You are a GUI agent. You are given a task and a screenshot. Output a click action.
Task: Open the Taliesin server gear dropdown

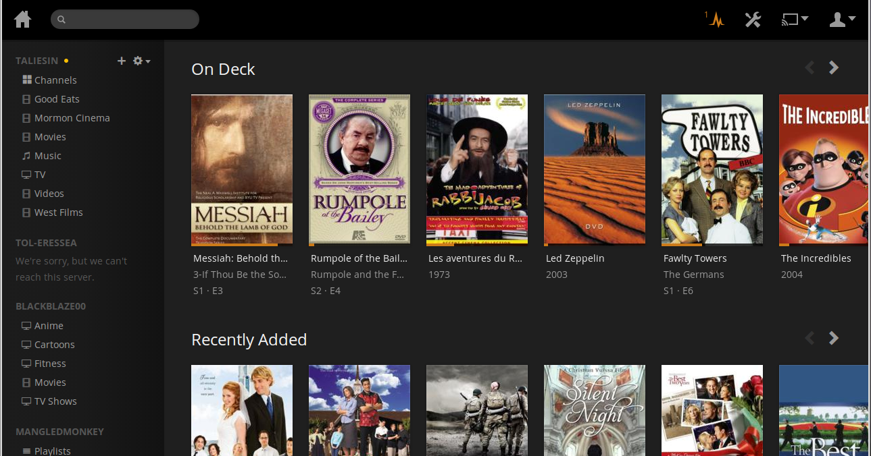pyautogui.click(x=141, y=61)
